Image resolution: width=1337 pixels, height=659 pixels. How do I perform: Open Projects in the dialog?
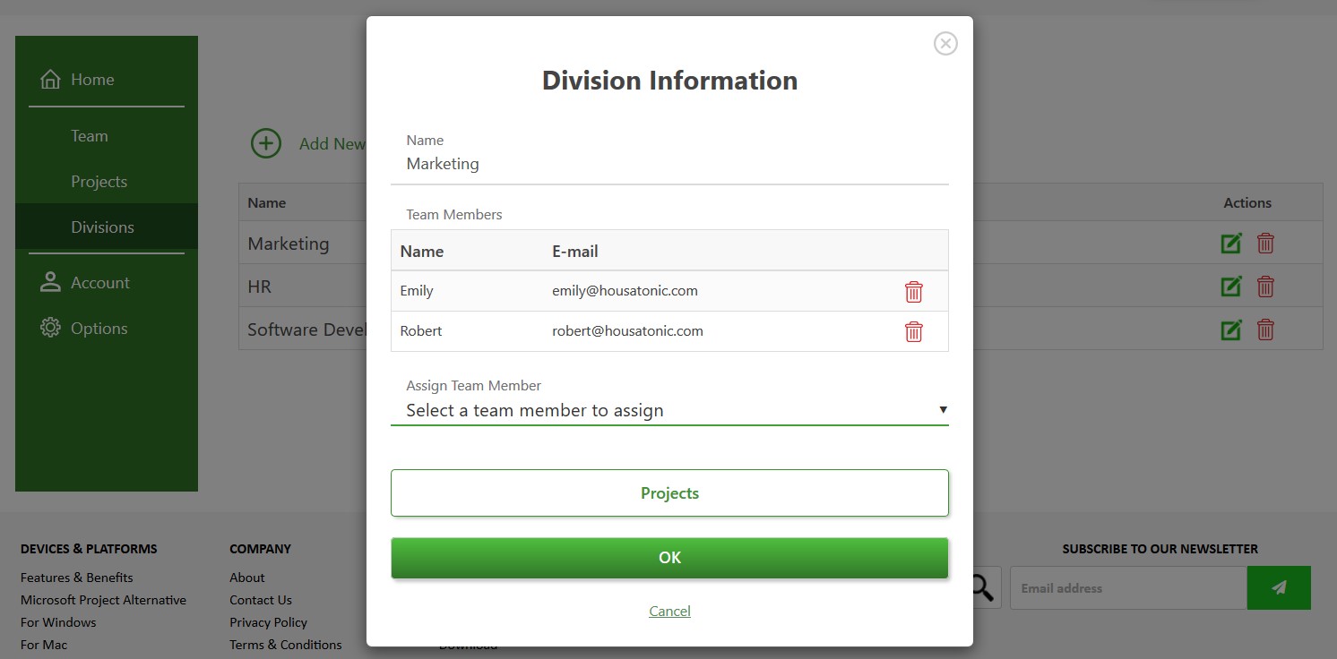[x=669, y=492]
